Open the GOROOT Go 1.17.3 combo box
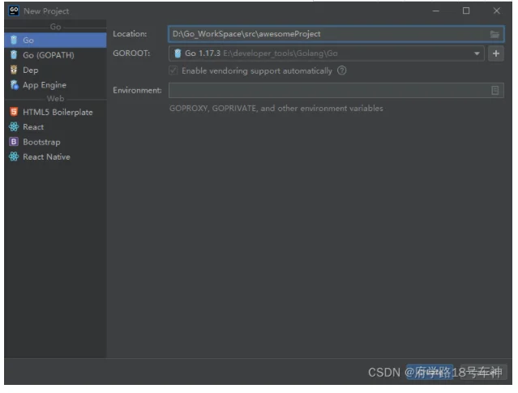 327,53
